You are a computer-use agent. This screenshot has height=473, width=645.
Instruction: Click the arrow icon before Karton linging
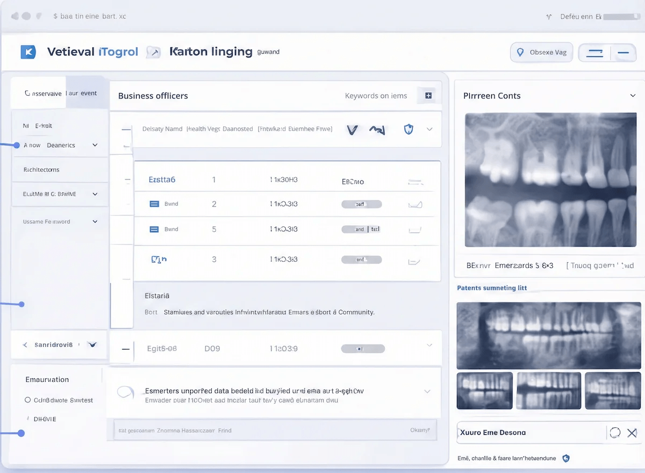coord(154,52)
